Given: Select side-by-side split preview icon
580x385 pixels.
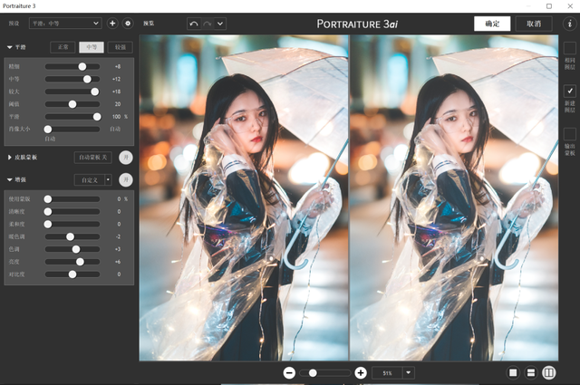Looking at the screenshot, I should click(x=548, y=372).
